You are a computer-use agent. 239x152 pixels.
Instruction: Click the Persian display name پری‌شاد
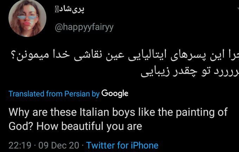(71, 9)
